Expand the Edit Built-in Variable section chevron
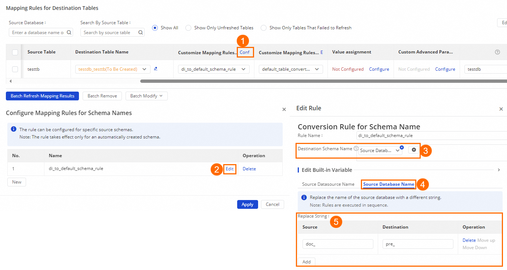Screen dimensions: 507x270 (499, 170)
